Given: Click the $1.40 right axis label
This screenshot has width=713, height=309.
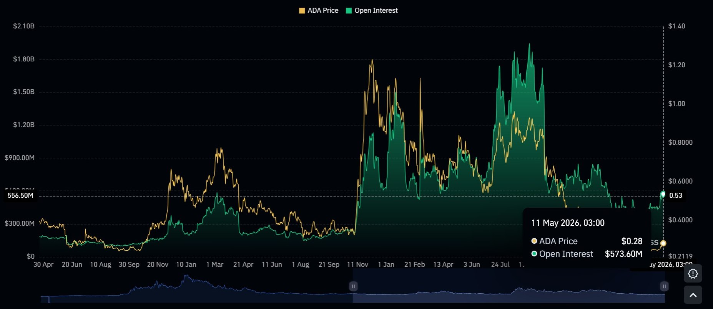Looking at the screenshot, I should [x=676, y=26].
